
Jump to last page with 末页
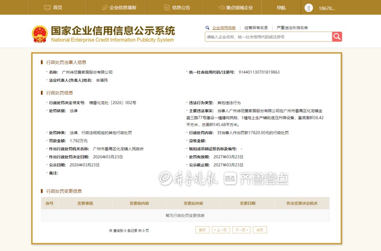pyautogui.click(x=260, y=230)
